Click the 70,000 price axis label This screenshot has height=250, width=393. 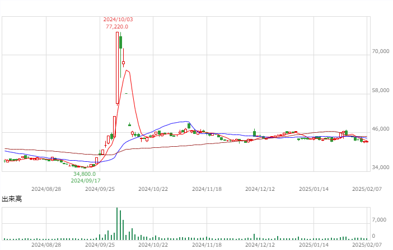[x=381, y=51]
